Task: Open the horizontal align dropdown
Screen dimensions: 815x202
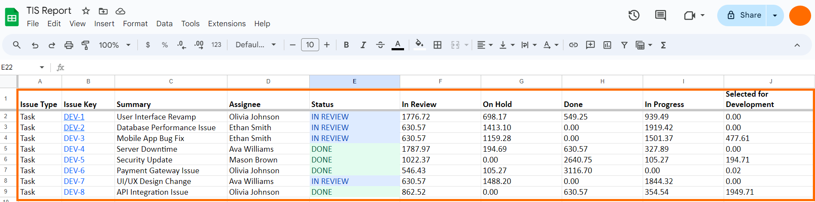Action: coord(485,45)
